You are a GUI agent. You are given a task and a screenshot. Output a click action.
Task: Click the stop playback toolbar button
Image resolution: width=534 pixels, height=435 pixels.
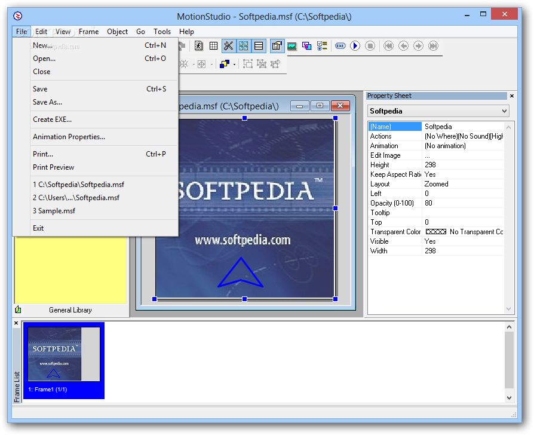[x=370, y=45]
